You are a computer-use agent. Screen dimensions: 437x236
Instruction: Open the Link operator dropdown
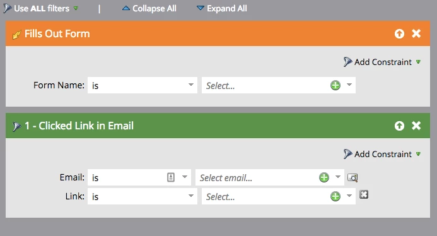point(143,196)
